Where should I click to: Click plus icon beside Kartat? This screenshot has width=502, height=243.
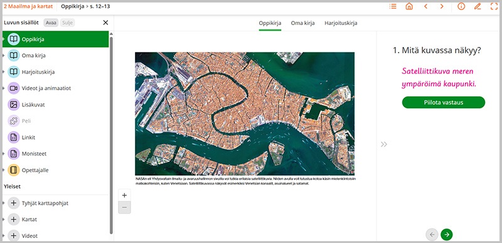tap(13, 219)
